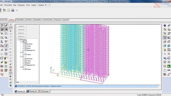Click the teal outlined cube icon
Image resolution: width=171 pixels, height=96 pixels.
click(x=165, y=46)
